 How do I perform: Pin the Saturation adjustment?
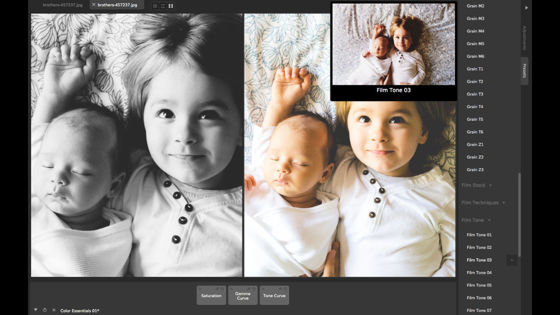pyautogui.click(x=217, y=289)
